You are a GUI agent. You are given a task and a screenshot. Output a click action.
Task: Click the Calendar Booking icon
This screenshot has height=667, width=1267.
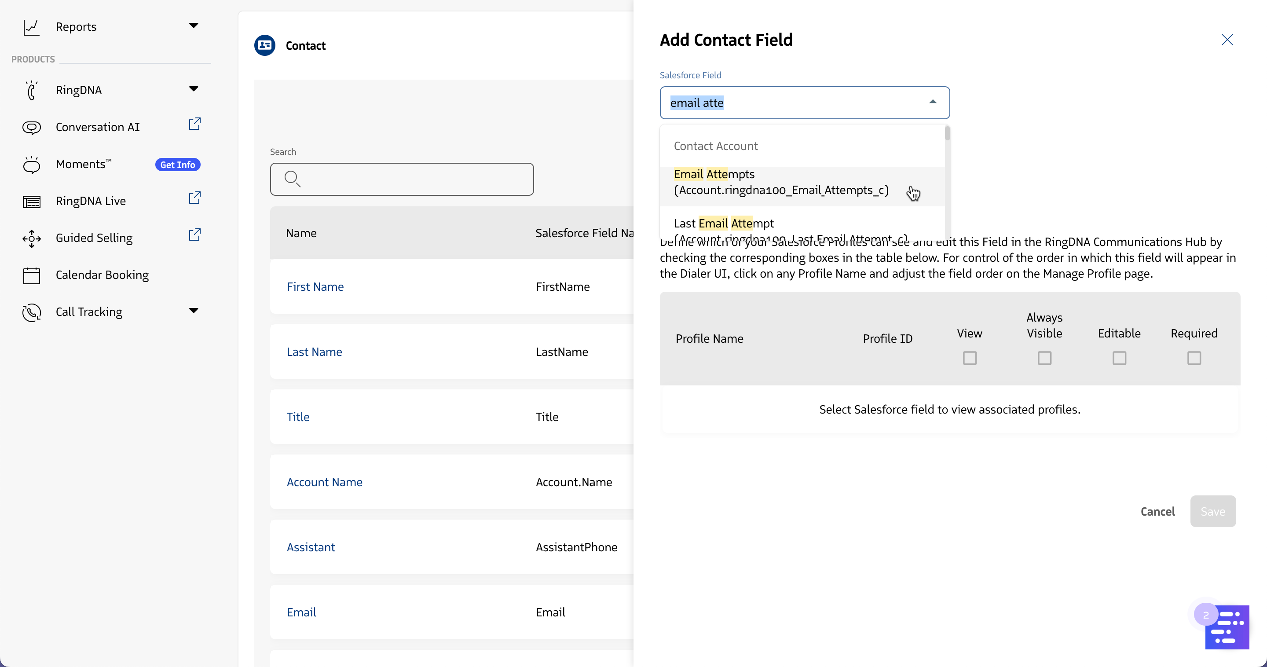coord(32,275)
